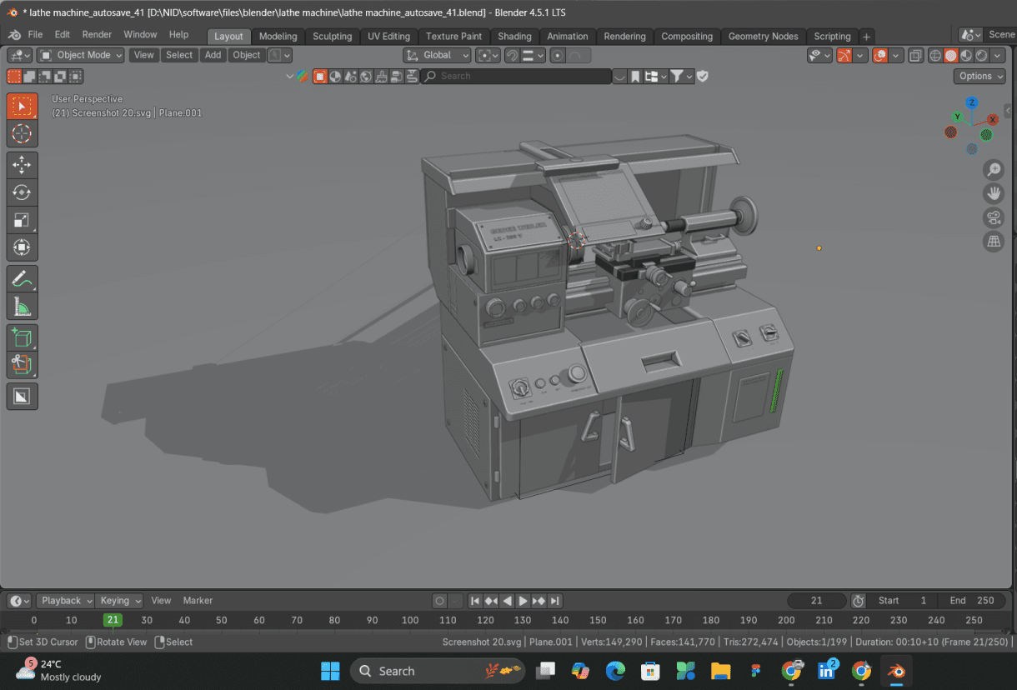Toggle the frame range clock icon
Viewport: 1017px width, 690px height.
point(859,601)
